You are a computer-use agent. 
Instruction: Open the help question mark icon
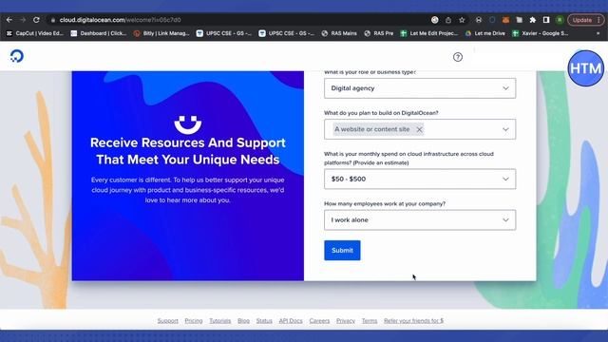click(458, 57)
